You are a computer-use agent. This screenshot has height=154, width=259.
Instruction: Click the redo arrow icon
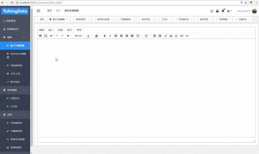coord(62,36)
